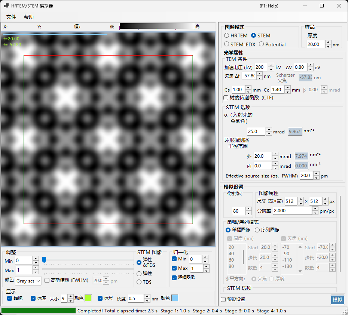
Task: Click the green label color swatch
Action: [x=88, y=298]
